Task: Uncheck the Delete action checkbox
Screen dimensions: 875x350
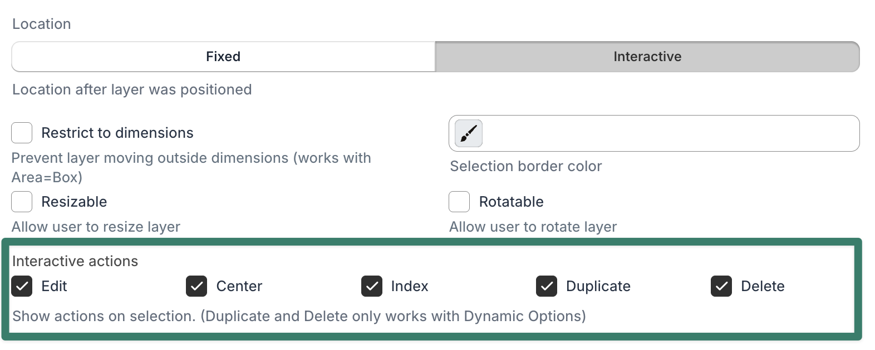Action: [x=721, y=286]
